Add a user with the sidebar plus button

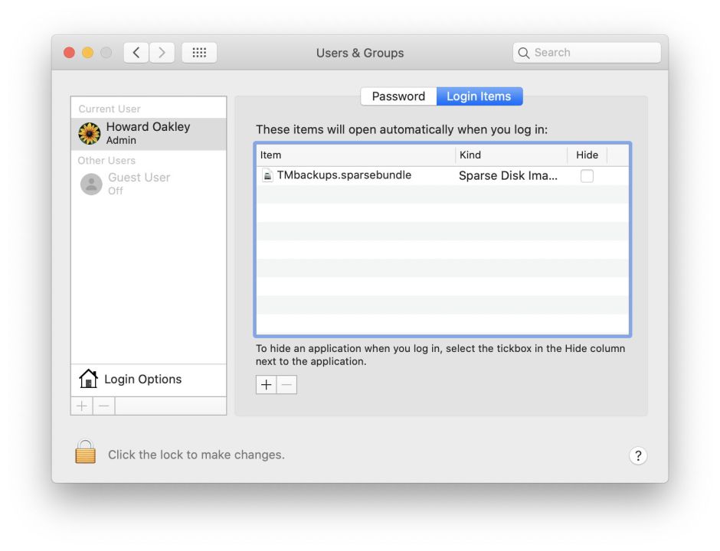[x=82, y=406]
